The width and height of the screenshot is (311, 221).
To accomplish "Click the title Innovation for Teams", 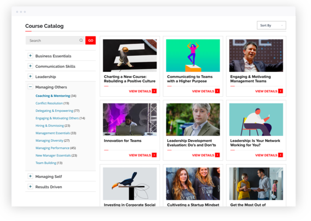I will (x=123, y=141).
